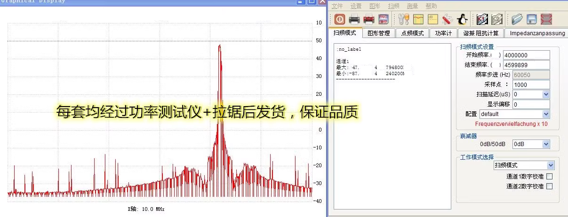
Task: Click the Swiss army knife icon
Action: (447, 19)
